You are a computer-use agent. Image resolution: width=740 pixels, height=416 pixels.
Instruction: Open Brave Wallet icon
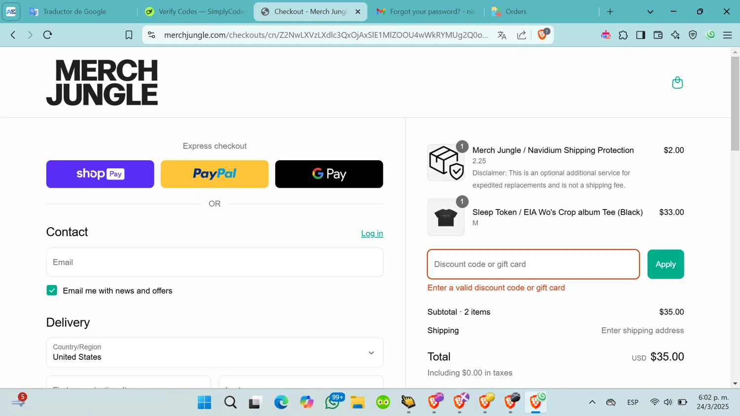click(658, 35)
